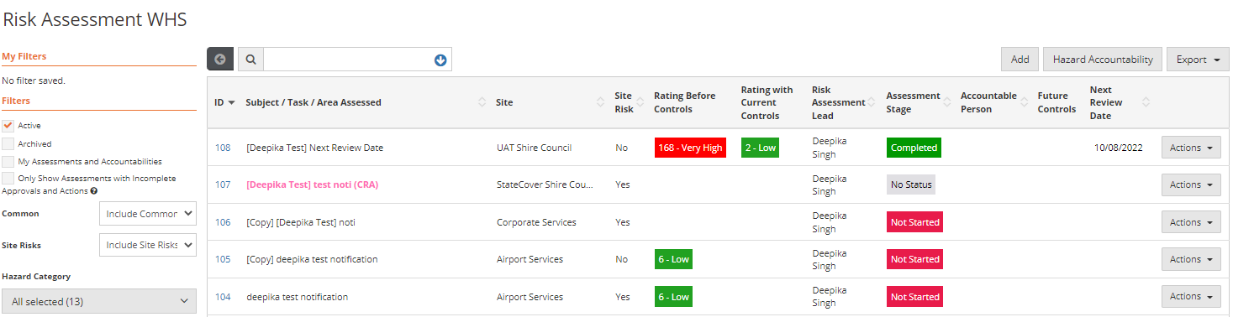Sort by ID column arrow
Image resolution: width=1233 pixels, height=317 pixels.
pos(231,103)
